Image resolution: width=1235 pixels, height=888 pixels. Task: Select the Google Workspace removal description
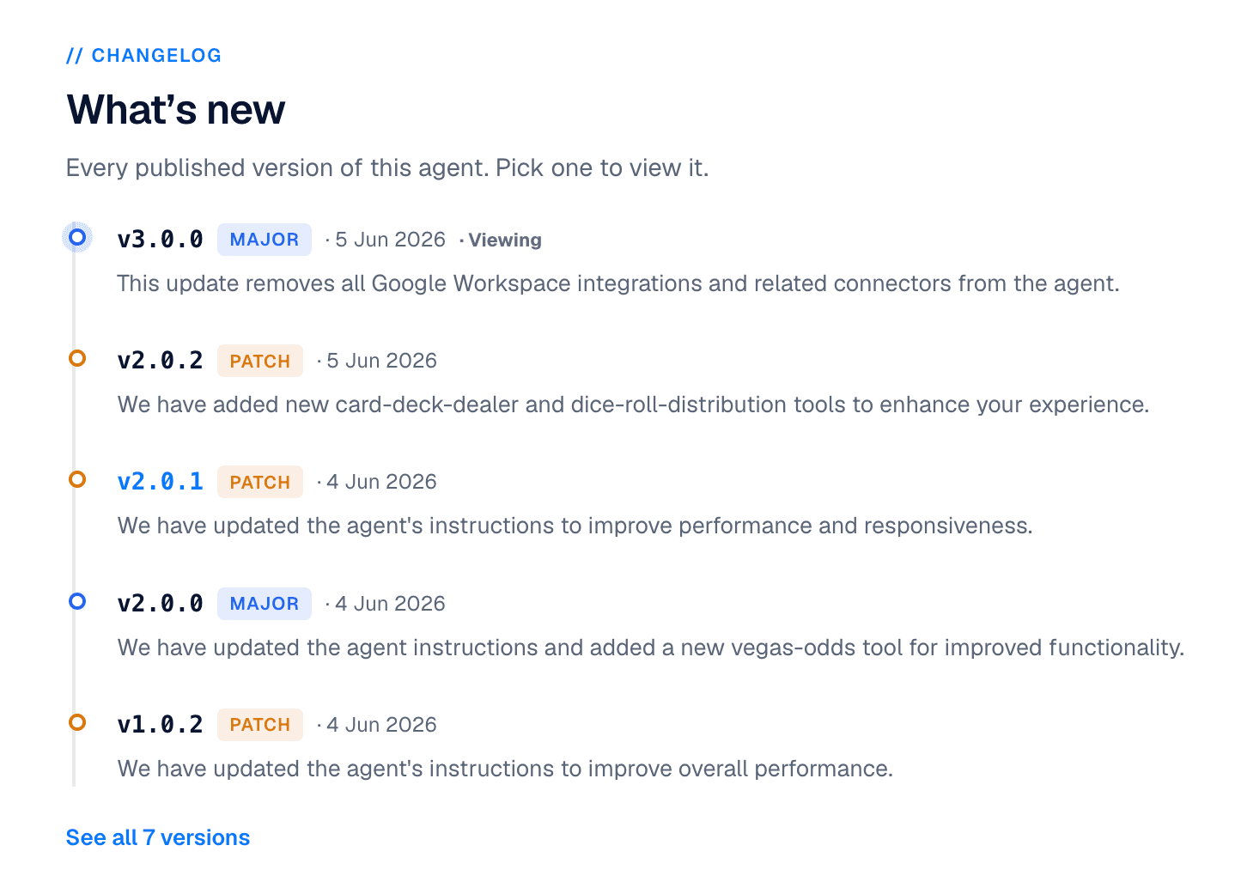click(618, 283)
